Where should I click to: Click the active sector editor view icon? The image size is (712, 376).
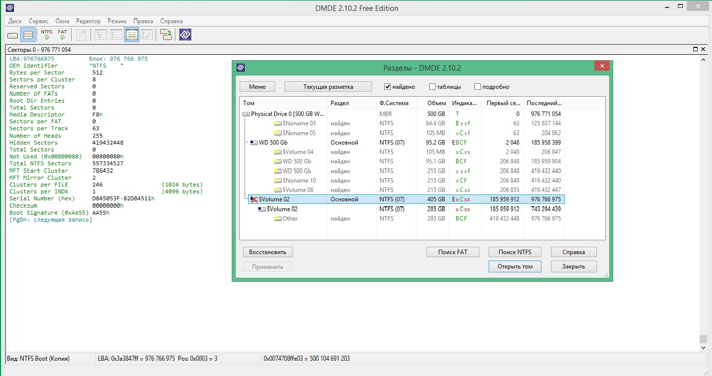click(x=131, y=35)
